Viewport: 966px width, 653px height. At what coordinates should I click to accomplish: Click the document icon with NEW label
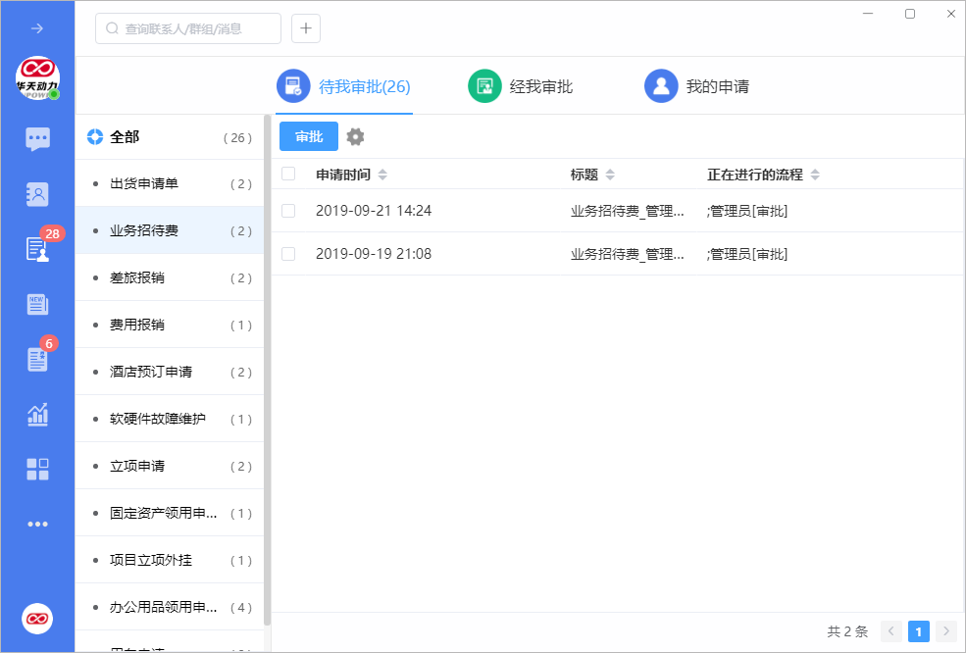(x=37, y=304)
